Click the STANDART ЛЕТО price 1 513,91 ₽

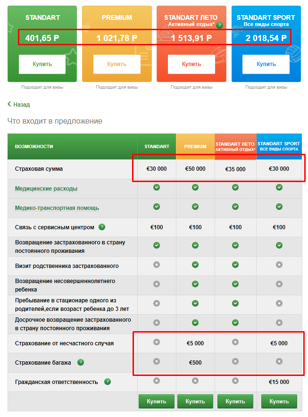coord(191,38)
